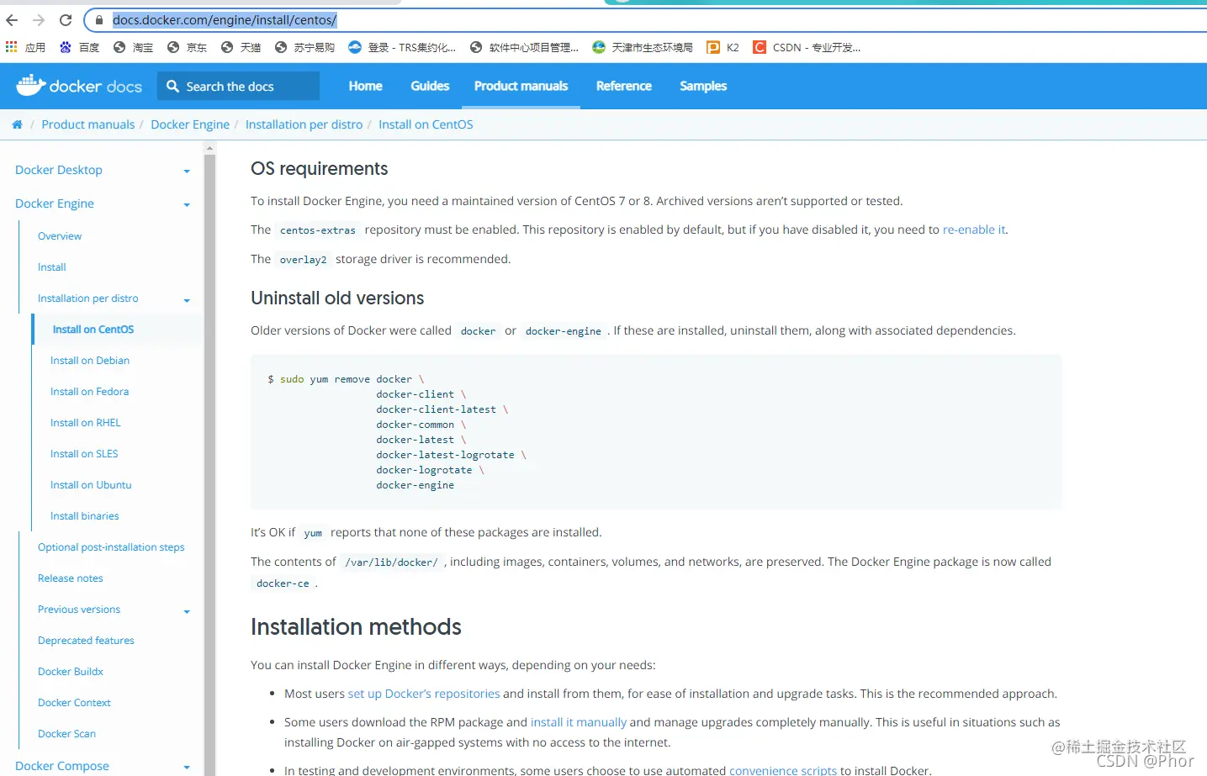Click the home breadcrumb icon
Viewport: 1207px width, 776px height.
(x=17, y=124)
